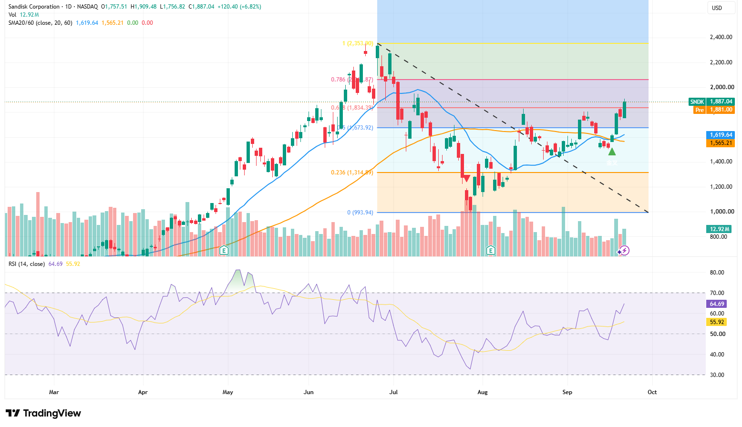Viewport: 742px width, 427px height.
Task: Select the RSI (14, close) legend label
Action: (x=27, y=264)
